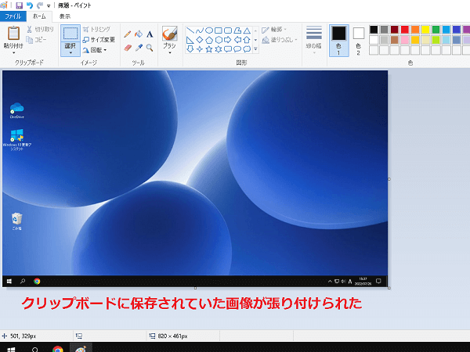The width and height of the screenshot is (470, 352).
Task: Choose the yellow color swatch
Action: (425, 30)
